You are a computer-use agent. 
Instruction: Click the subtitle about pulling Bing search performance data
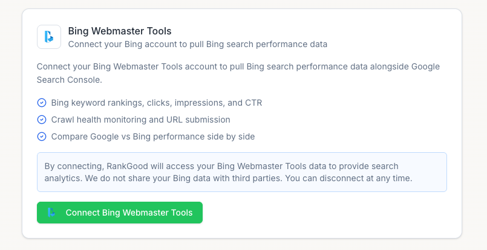pos(198,44)
